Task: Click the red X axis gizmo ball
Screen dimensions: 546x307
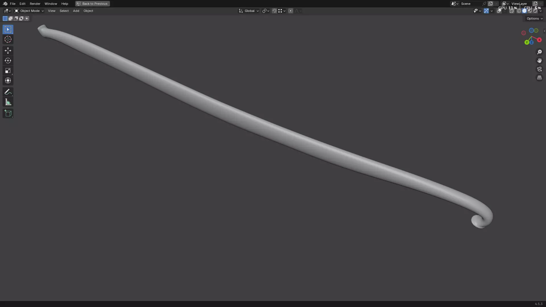Action: 539,40
